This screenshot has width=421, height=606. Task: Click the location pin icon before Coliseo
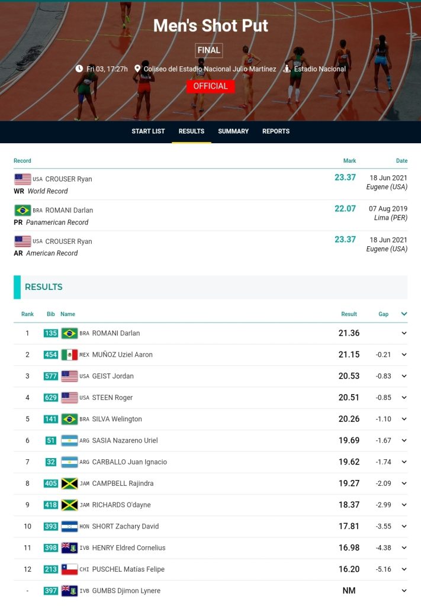(x=137, y=69)
